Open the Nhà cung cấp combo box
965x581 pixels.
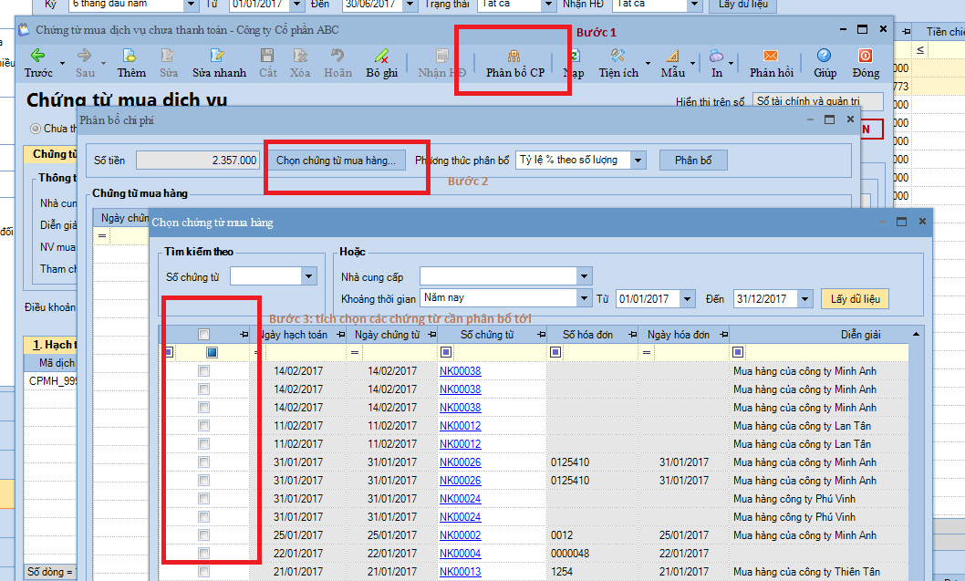583,276
